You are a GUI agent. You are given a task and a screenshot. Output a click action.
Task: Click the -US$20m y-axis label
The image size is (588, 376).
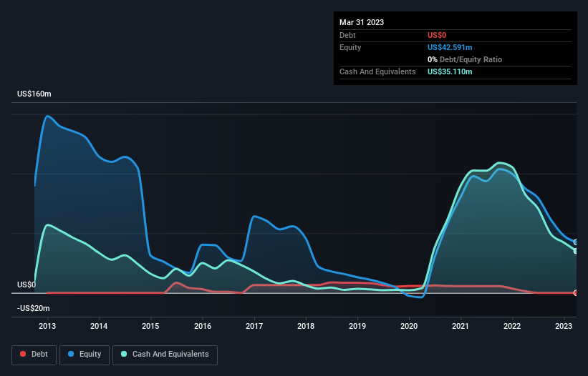click(34, 308)
